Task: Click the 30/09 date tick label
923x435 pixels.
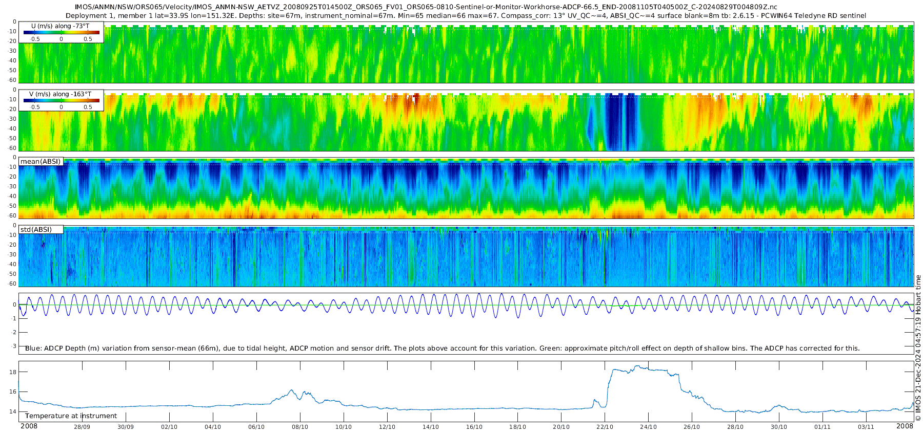Action: click(126, 427)
